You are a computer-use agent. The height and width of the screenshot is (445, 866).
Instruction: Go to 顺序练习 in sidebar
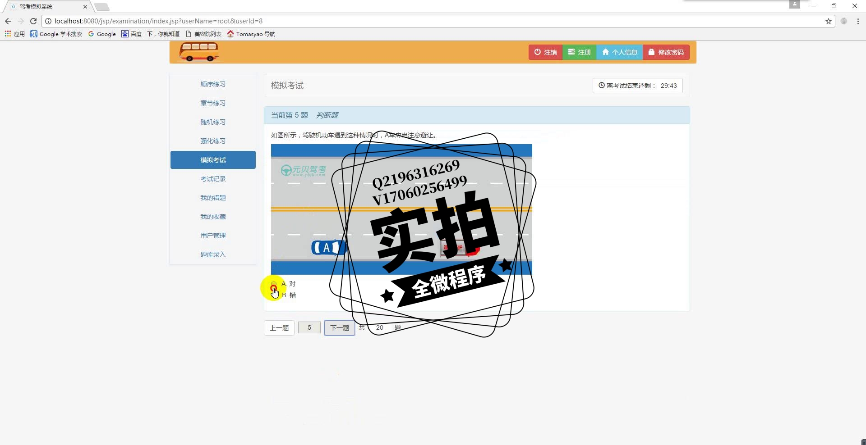point(213,84)
